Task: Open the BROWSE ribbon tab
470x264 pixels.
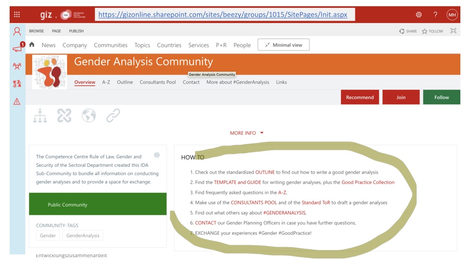Action: (36, 31)
